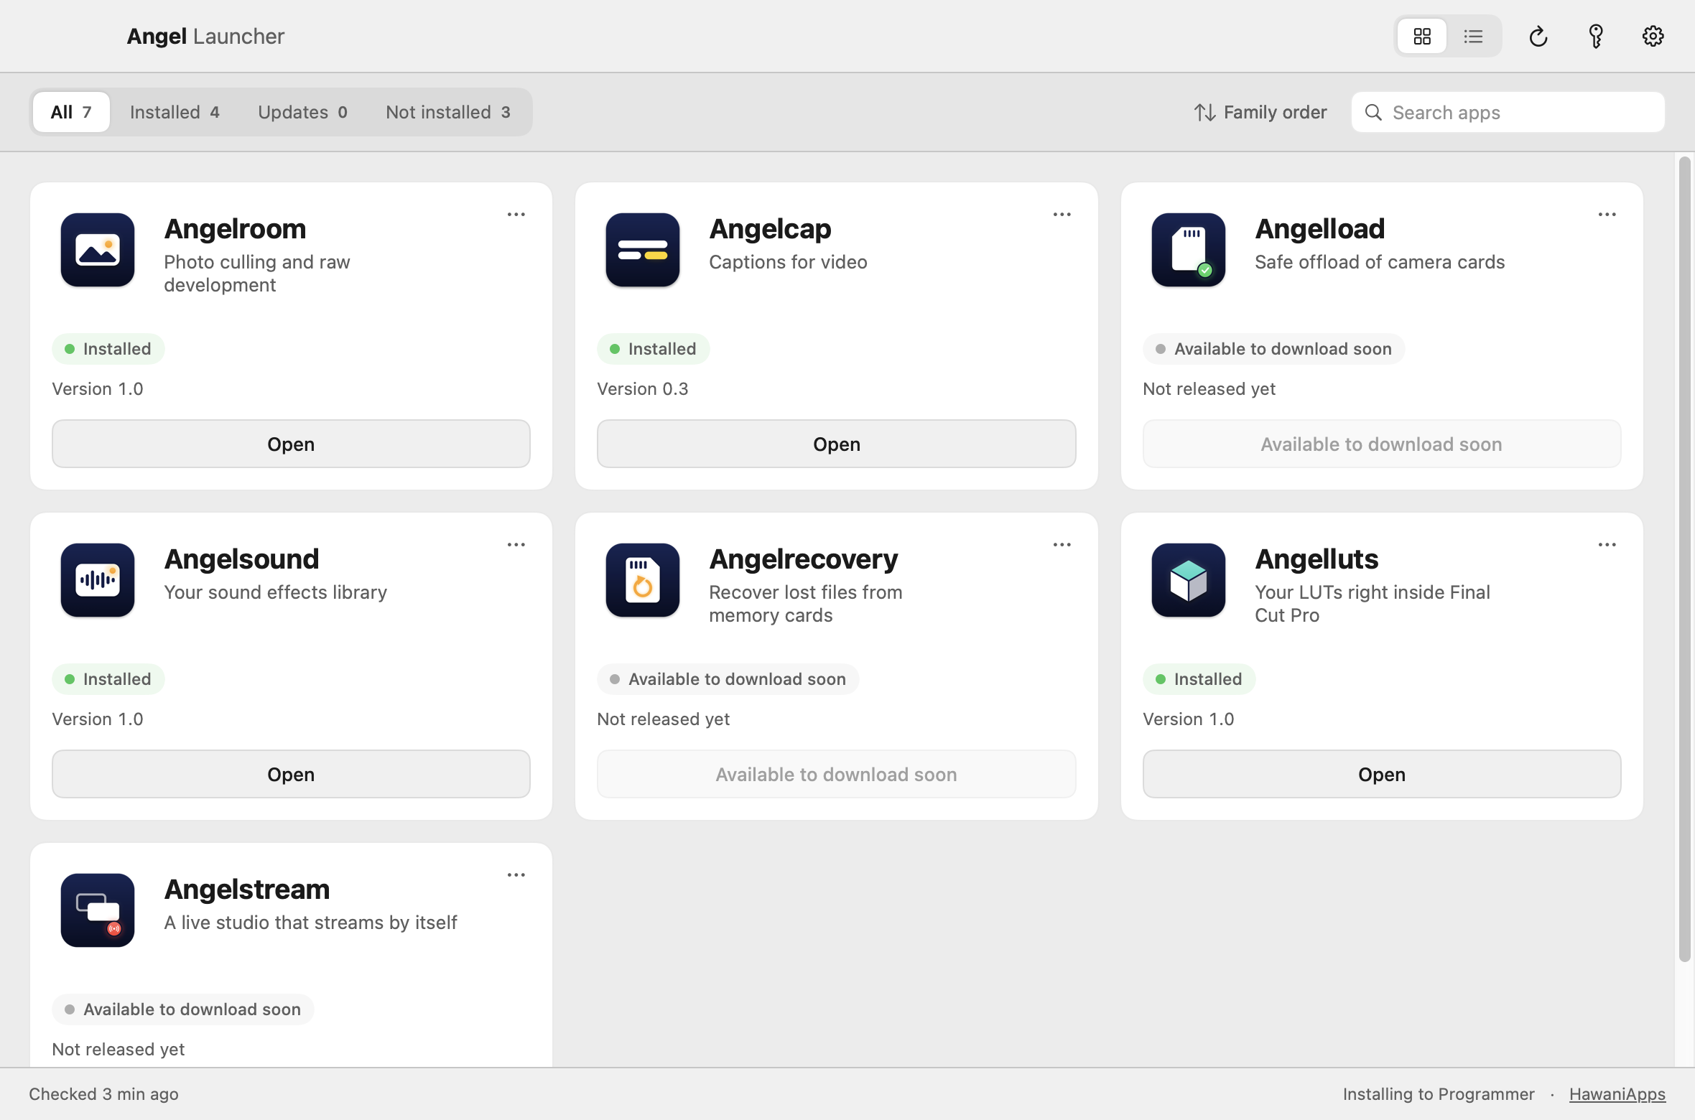Select the All 7 tab
This screenshot has height=1120, width=1695.
point(71,112)
